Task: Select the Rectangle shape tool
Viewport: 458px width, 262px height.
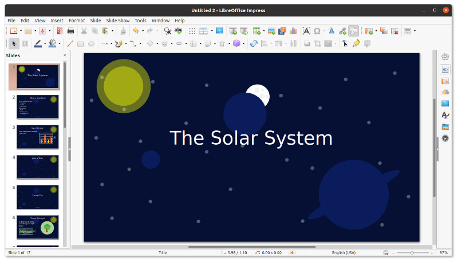Action: pyautogui.click(x=81, y=43)
